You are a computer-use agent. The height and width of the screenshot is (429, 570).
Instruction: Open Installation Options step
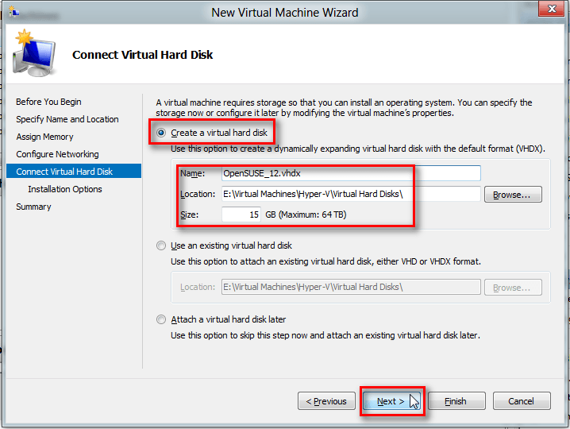pos(65,189)
